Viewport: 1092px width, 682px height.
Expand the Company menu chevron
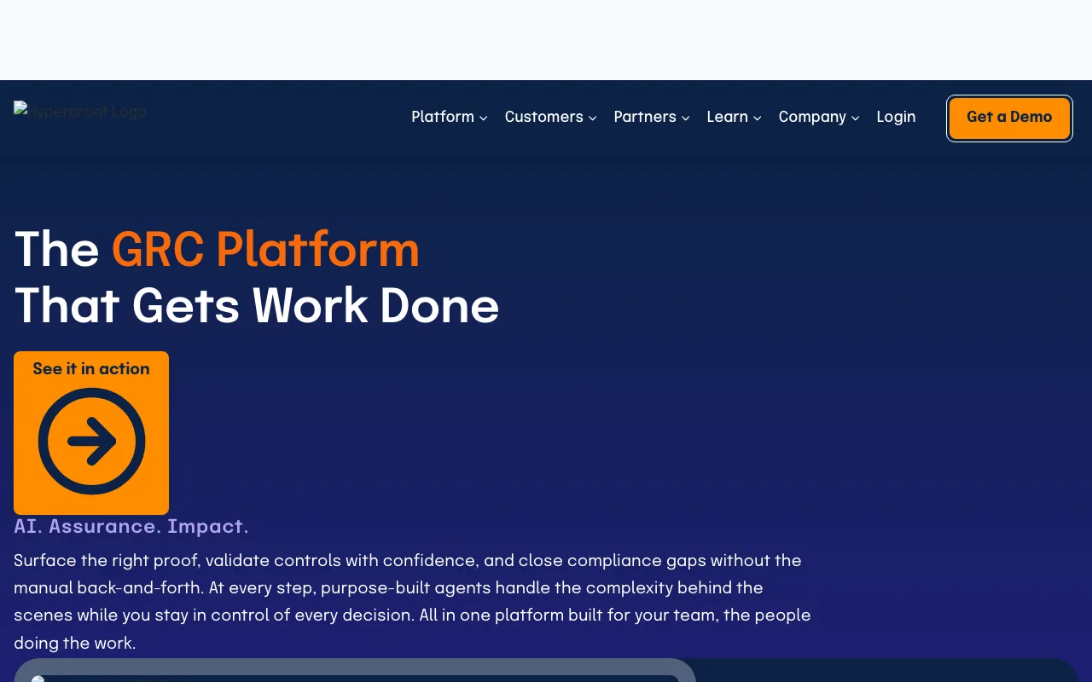click(x=855, y=118)
